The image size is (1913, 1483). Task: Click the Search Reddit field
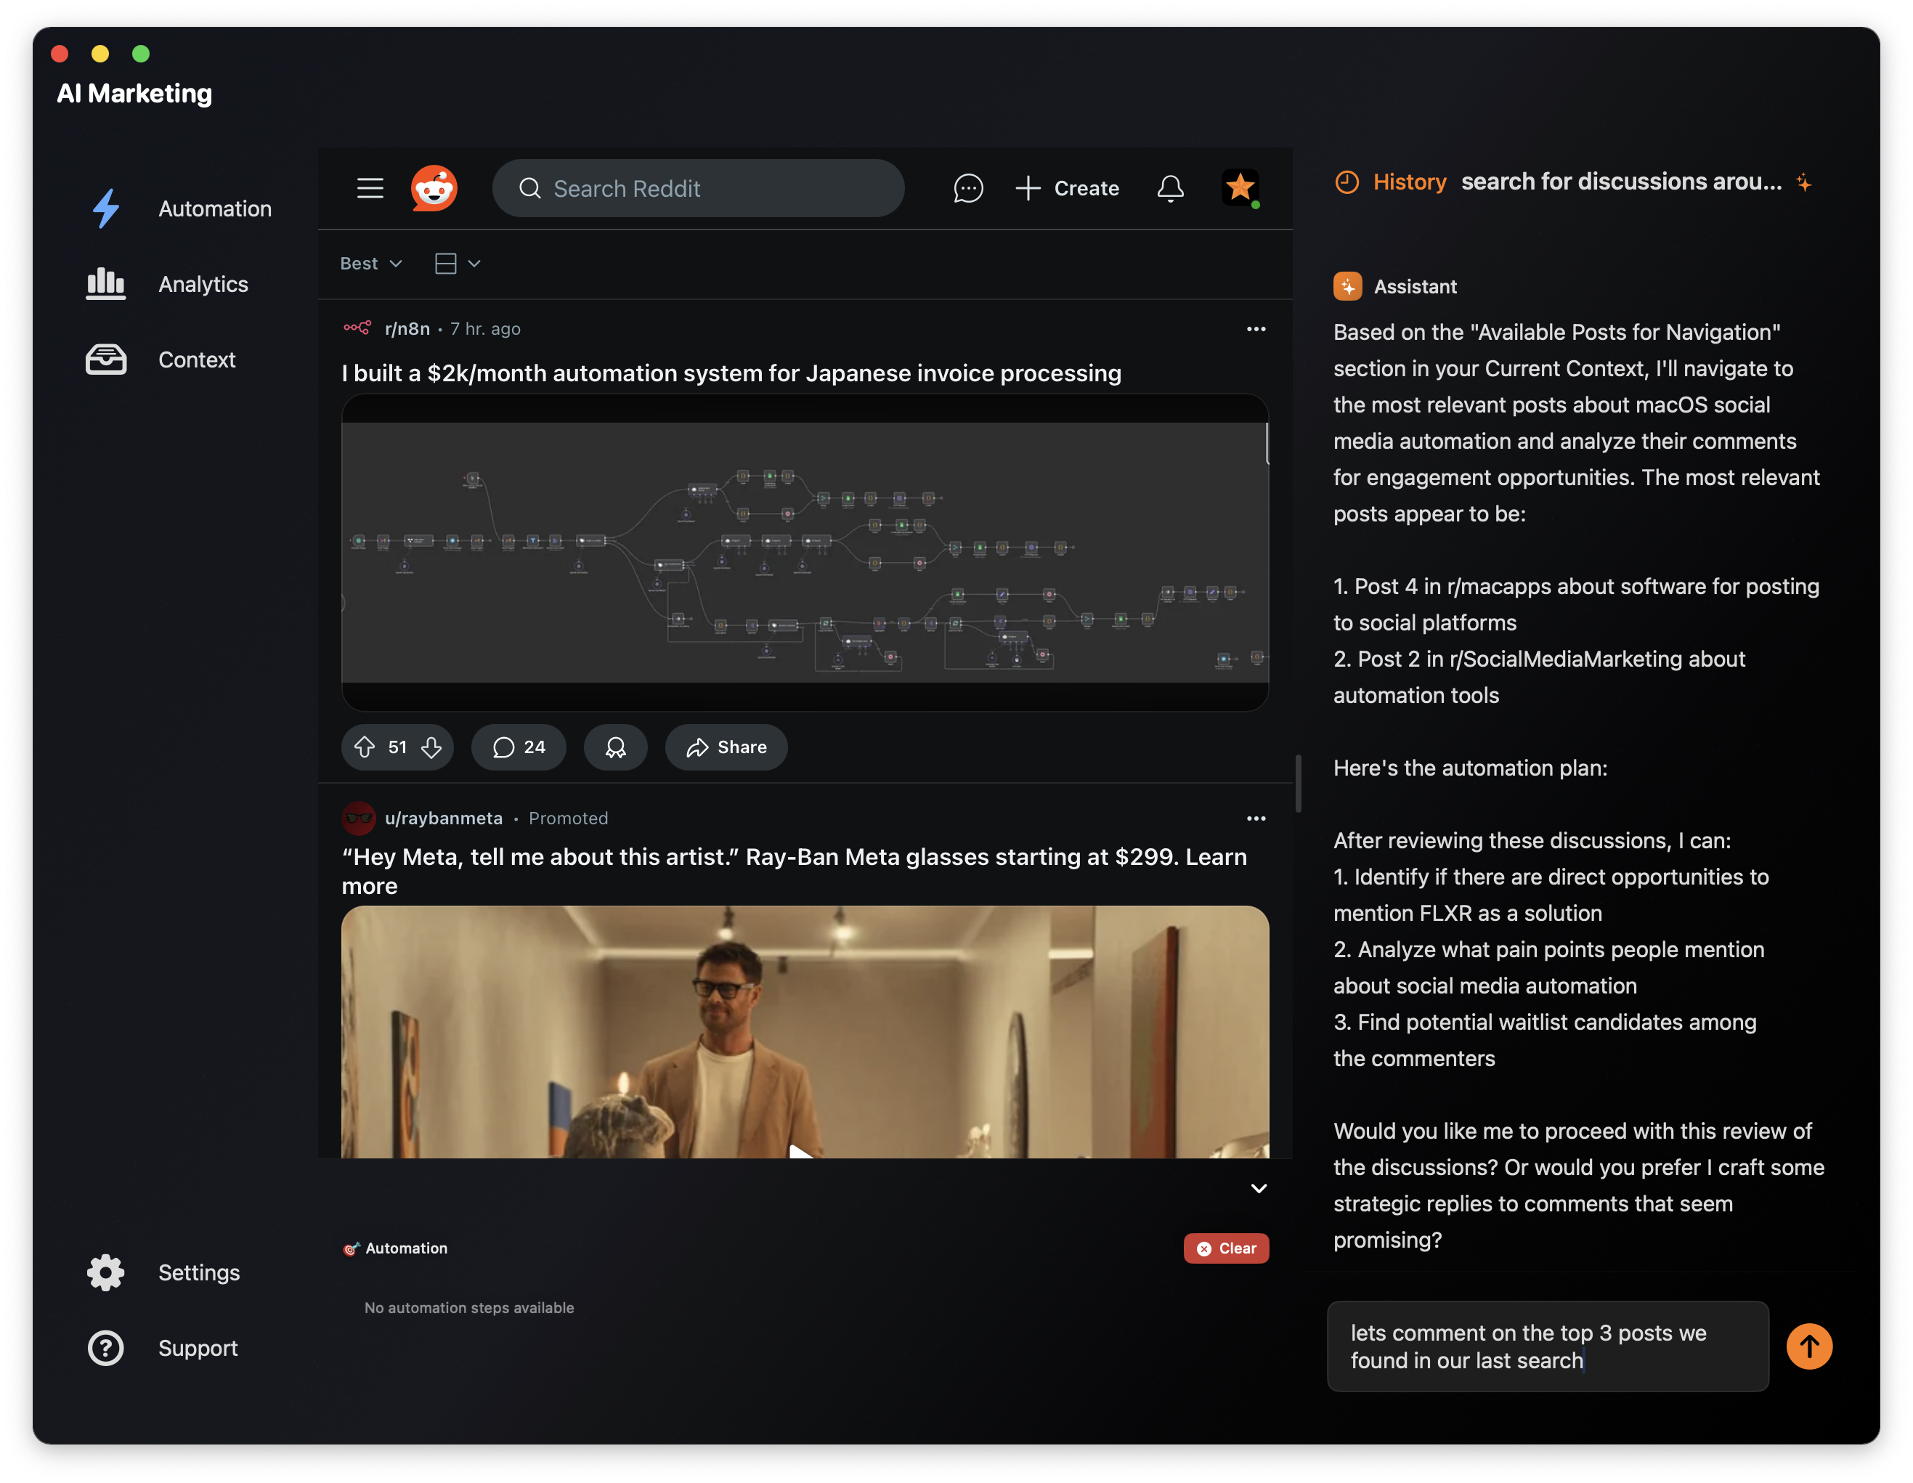pyautogui.click(x=698, y=188)
